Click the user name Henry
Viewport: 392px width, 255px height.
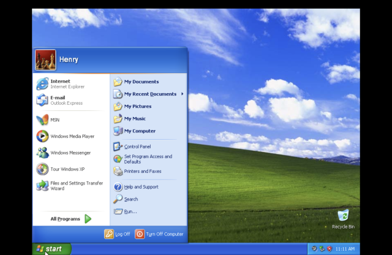(x=69, y=59)
